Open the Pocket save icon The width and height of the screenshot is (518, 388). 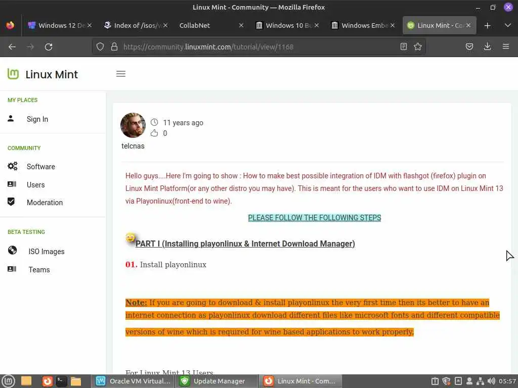[469, 46]
